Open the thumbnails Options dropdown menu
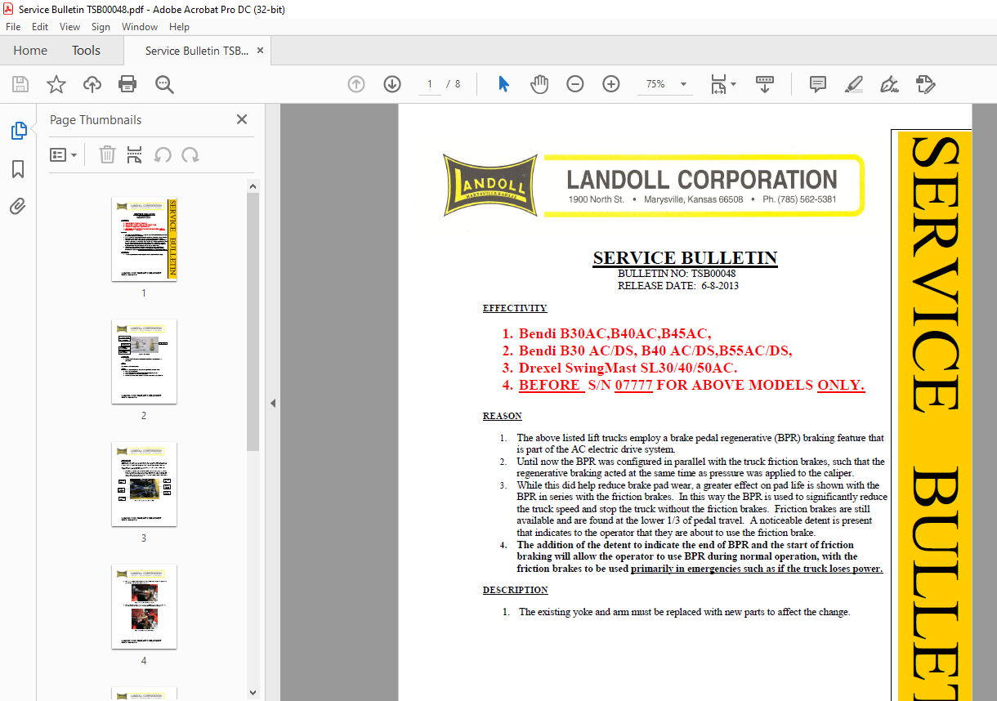This screenshot has width=997, height=701. [x=63, y=154]
